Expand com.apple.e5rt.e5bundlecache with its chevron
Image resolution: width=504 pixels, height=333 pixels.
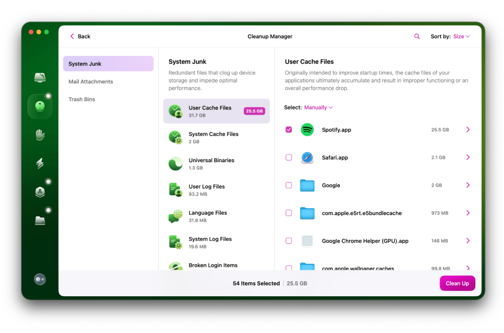[x=467, y=213]
